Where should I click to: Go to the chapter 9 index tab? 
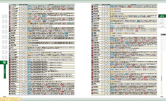pyautogui.click(x=5, y=57)
